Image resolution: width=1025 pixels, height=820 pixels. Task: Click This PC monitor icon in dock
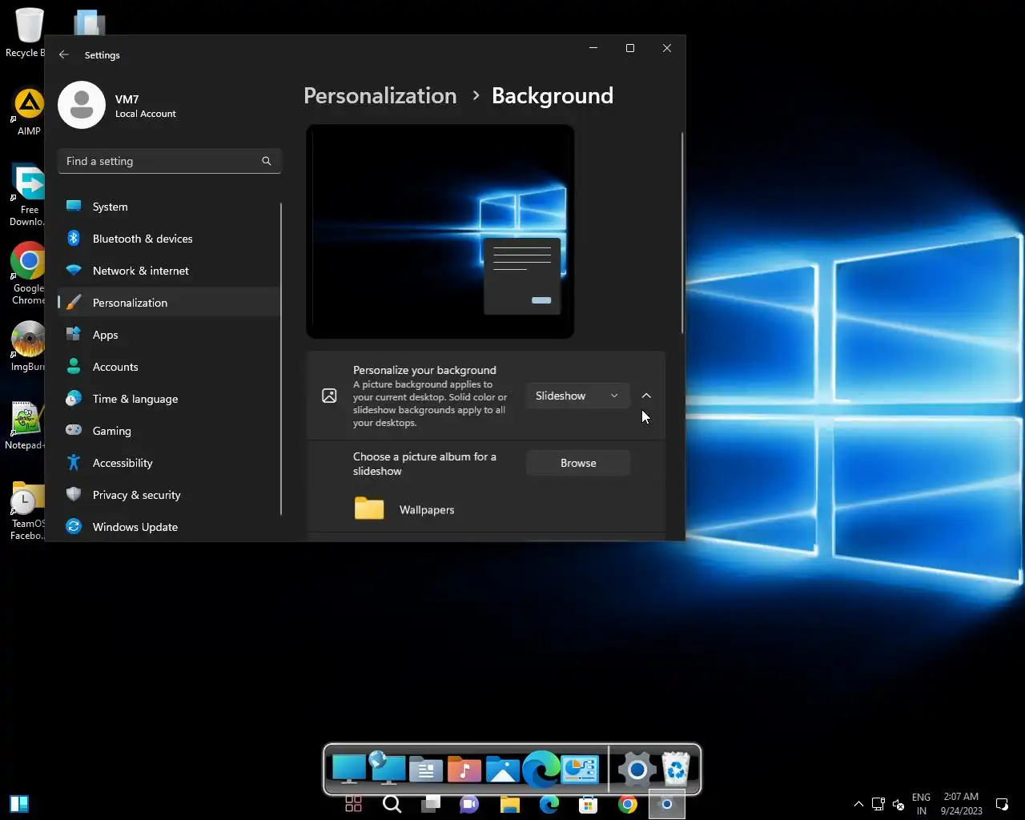pyautogui.click(x=349, y=770)
